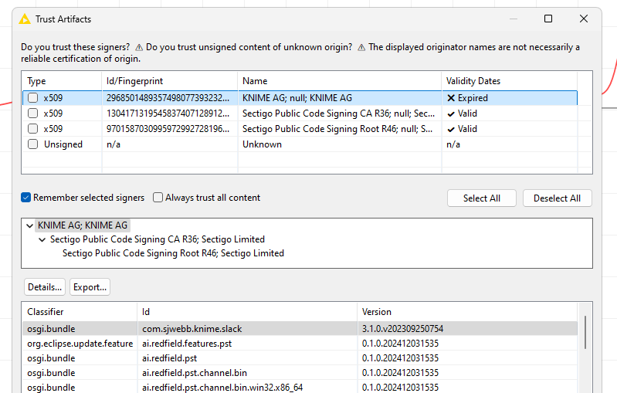Collapse the Sectigo CA R36 tree node
617x393 pixels.
[x=42, y=239]
